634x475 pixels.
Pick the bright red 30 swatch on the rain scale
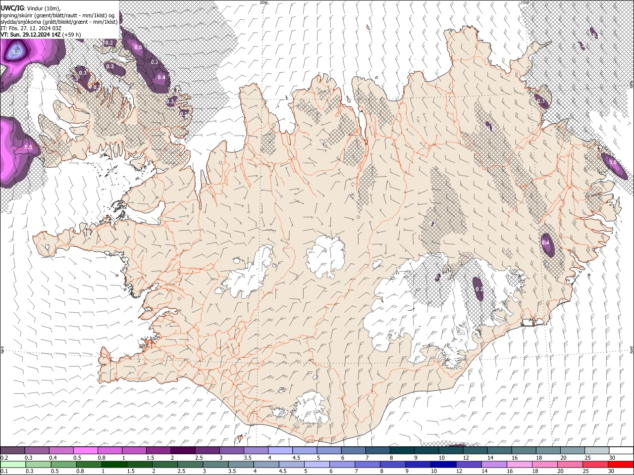(620, 464)
